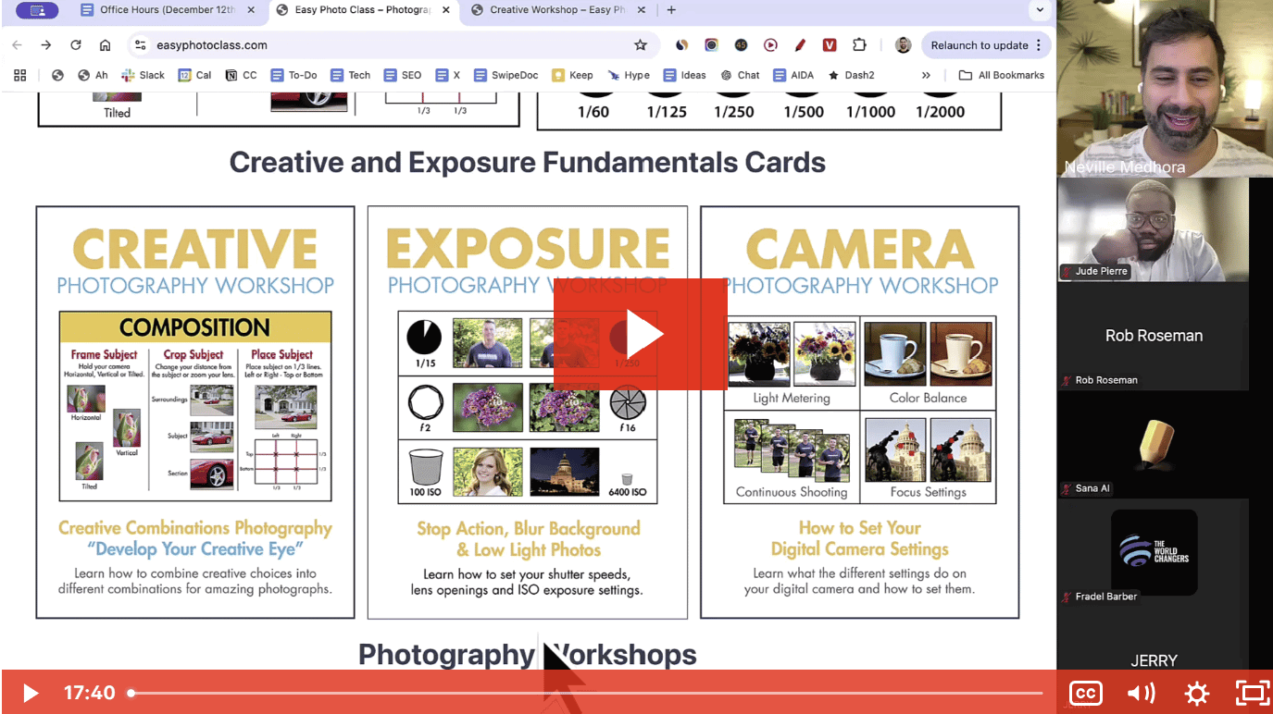Open a new browser tab
Viewport: 1273px width, 714px height.
[x=671, y=10]
